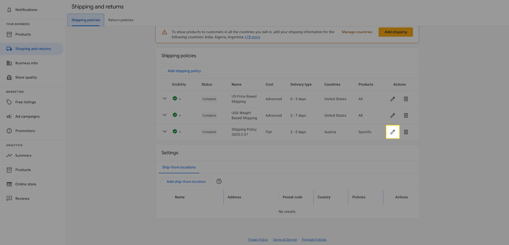Click Complete status of US Price Based Shipping
This screenshot has height=245, width=509.
209,99
